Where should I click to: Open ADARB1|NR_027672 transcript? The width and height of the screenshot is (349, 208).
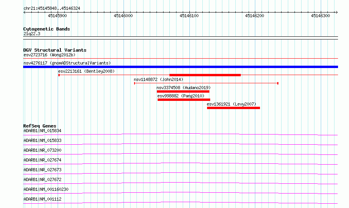click(42, 179)
